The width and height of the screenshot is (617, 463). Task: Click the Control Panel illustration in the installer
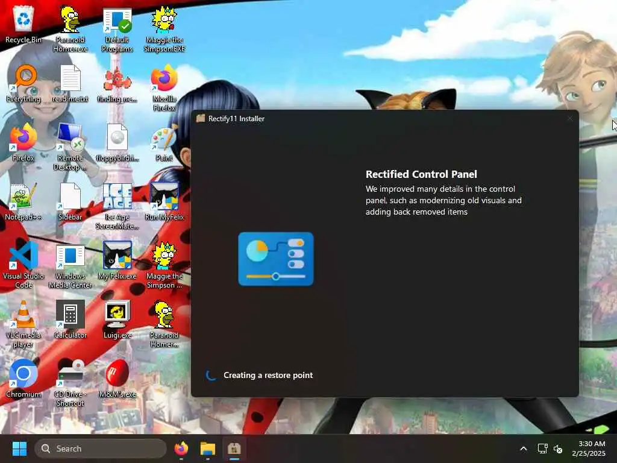pos(276,259)
